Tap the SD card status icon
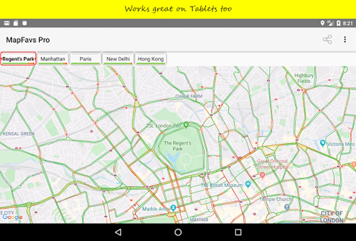The height and width of the screenshot is (241, 356). 16,23
